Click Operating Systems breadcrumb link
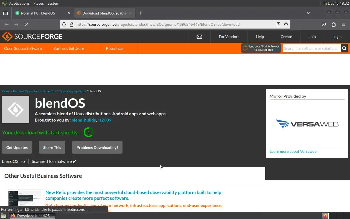Screen dimensions: 350x219 click(x=72, y=91)
